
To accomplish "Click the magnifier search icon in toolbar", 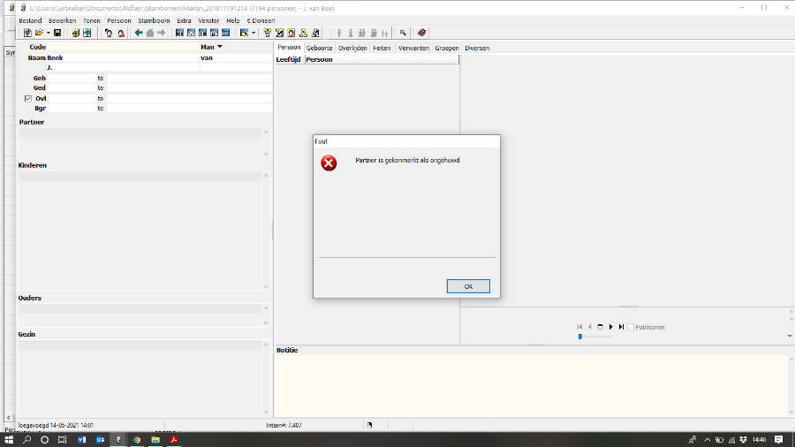I will pyautogui.click(x=403, y=33).
